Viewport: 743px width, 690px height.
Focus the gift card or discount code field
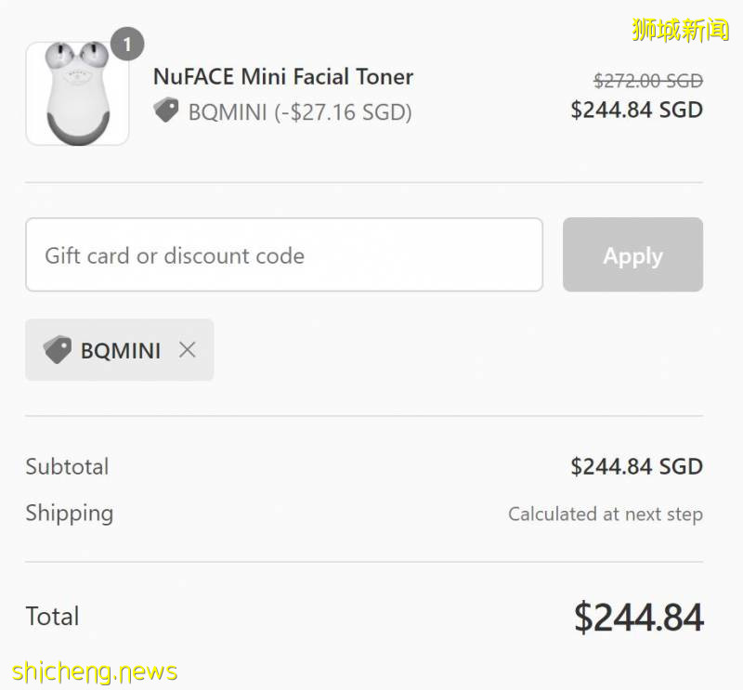pyautogui.click(x=283, y=255)
